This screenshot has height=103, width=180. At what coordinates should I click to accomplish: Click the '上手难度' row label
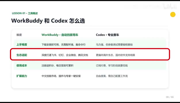[x=22, y=45]
